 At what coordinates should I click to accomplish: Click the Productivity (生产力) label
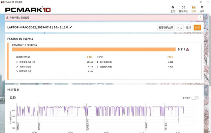(100, 57)
